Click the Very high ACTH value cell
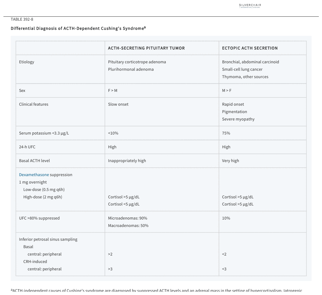The height and width of the screenshot is (295, 322). [231, 161]
